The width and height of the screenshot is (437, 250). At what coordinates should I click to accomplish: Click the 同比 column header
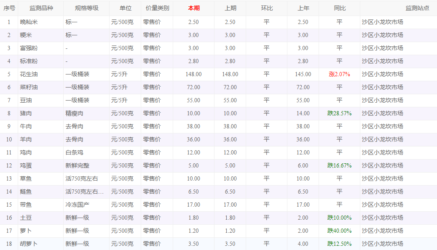coord(339,8)
